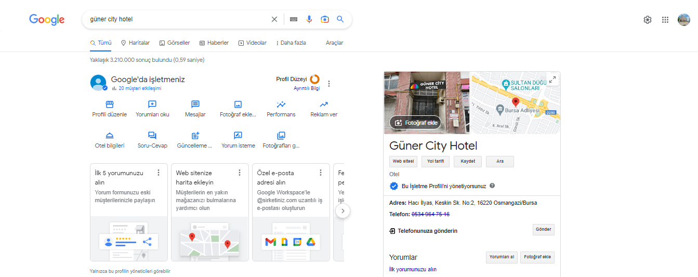Open the İlk yorumunuzu alın link

[413, 269]
